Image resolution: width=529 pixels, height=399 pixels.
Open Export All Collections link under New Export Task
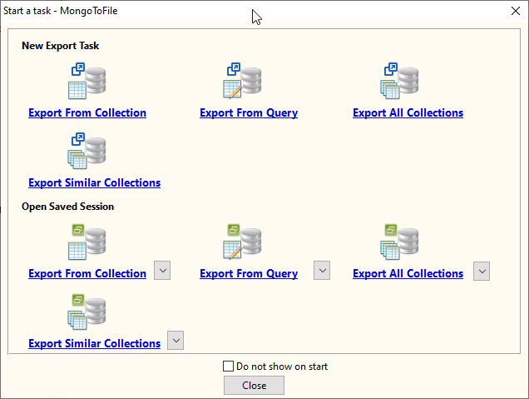[x=408, y=113]
